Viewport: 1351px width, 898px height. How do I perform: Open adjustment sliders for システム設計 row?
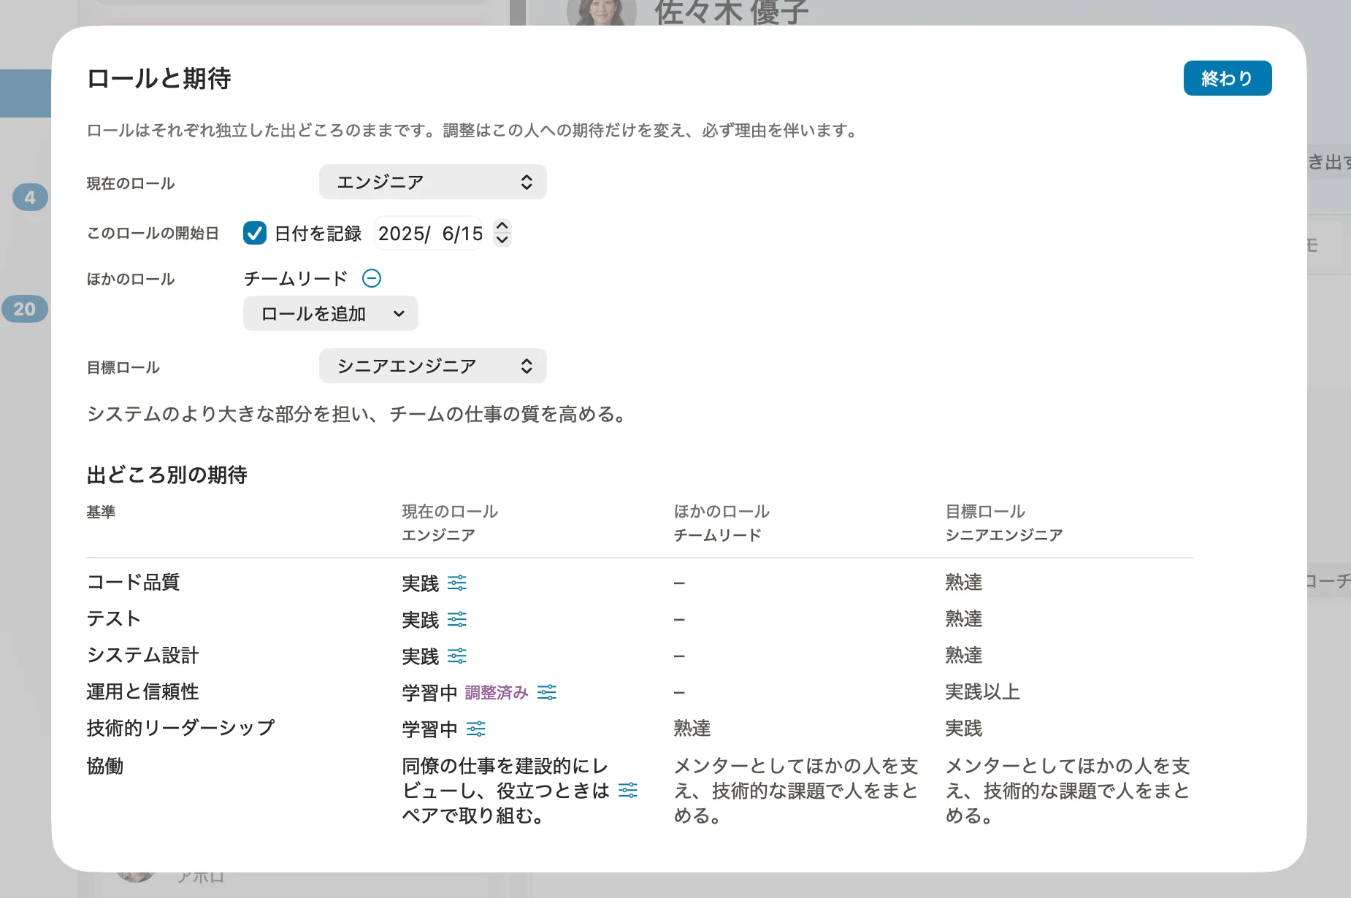point(457,656)
